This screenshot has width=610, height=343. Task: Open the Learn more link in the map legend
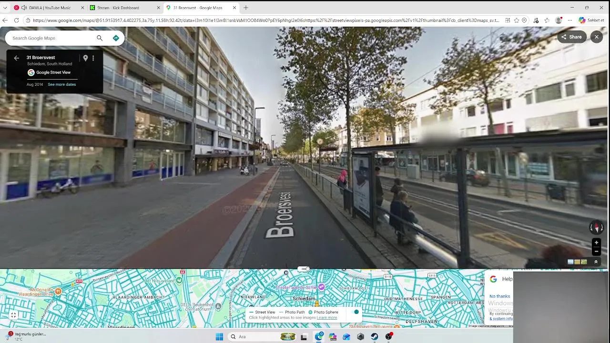(x=327, y=318)
